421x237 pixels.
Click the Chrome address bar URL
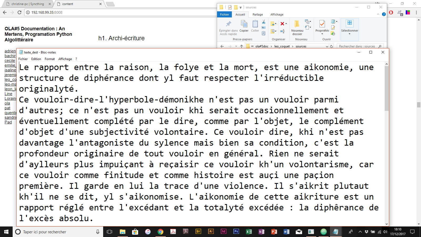point(47,12)
